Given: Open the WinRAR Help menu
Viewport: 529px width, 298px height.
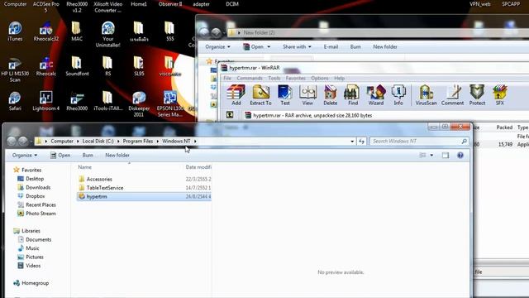Looking at the screenshot, I should point(339,78).
